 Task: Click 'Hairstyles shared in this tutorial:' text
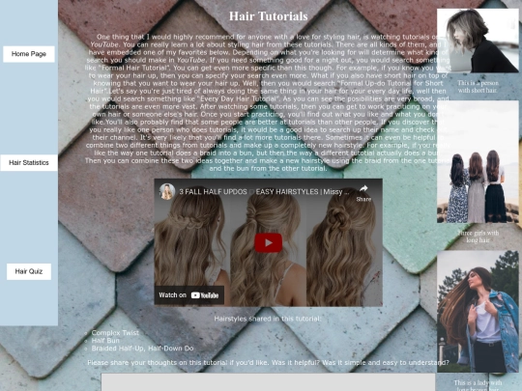click(x=268, y=319)
